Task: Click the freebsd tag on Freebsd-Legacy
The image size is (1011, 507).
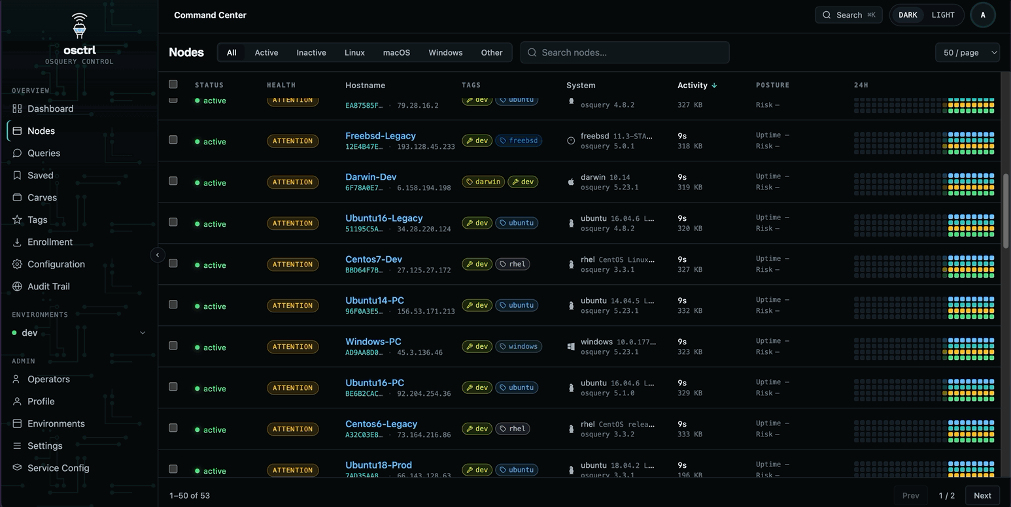Action: click(519, 140)
